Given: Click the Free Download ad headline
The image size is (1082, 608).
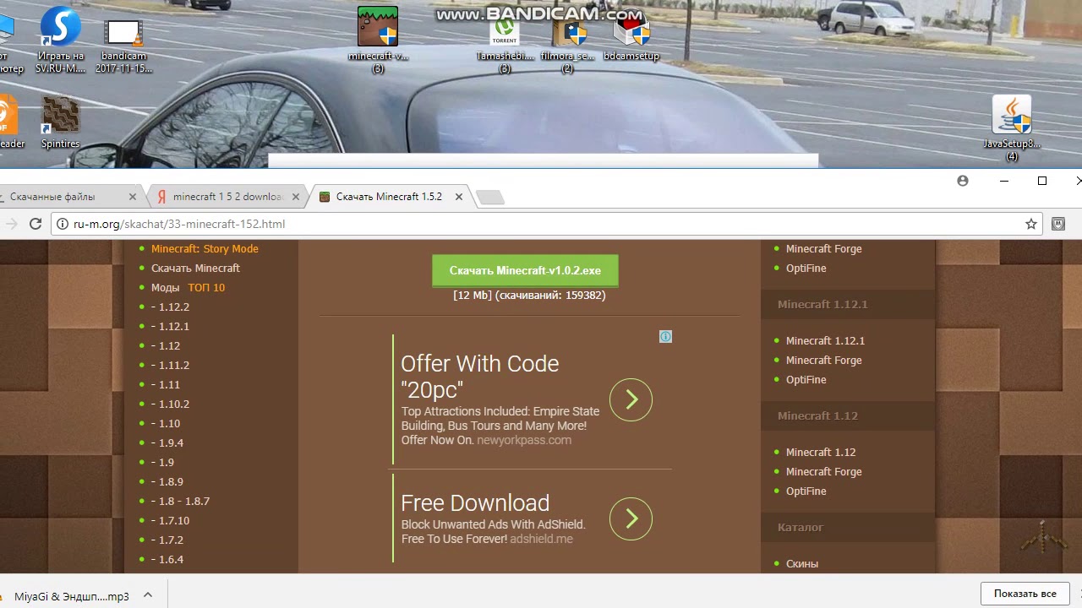Looking at the screenshot, I should coord(475,503).
